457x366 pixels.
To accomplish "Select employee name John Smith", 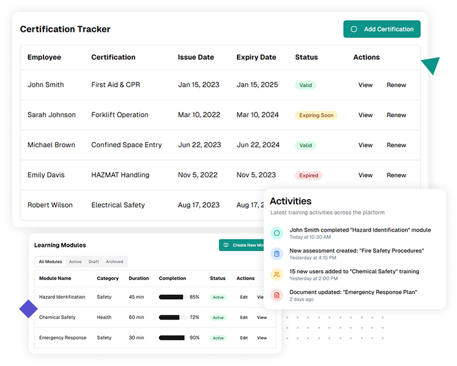I will (x=46, y=85).
